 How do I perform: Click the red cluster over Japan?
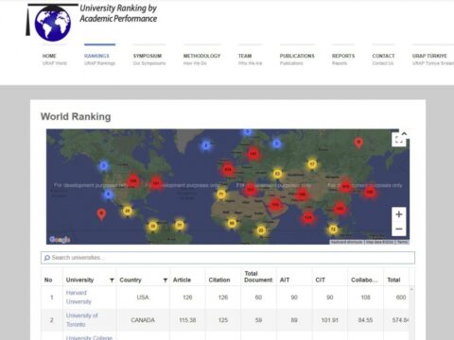[x=370, y=192]
